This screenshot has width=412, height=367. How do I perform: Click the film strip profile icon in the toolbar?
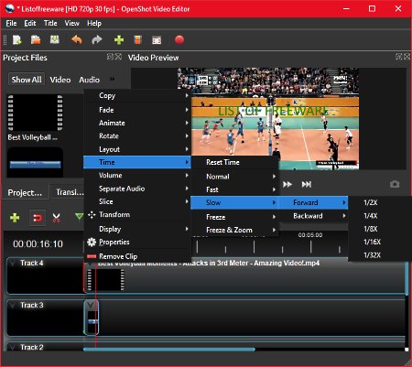click(x=138, y=40)
